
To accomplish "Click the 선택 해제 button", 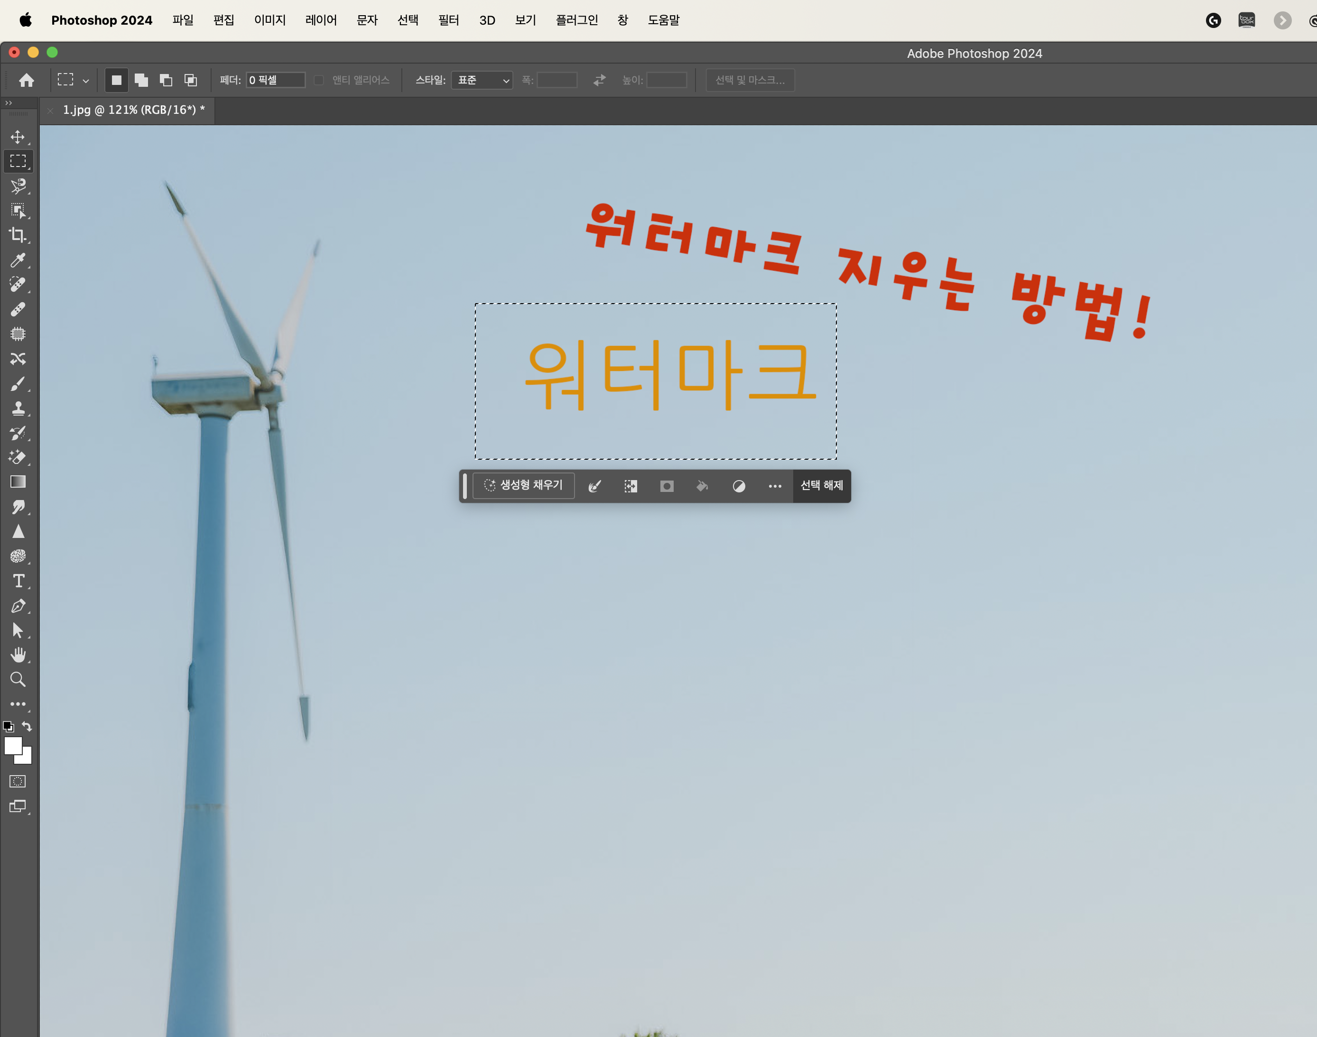I will (822, 485).
